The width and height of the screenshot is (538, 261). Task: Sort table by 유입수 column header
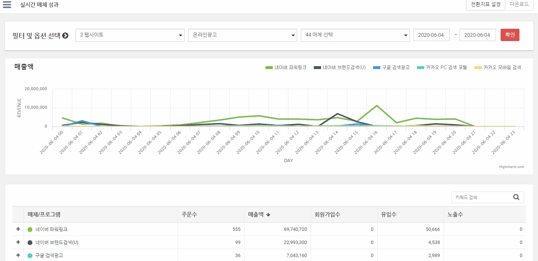[388, 215]
